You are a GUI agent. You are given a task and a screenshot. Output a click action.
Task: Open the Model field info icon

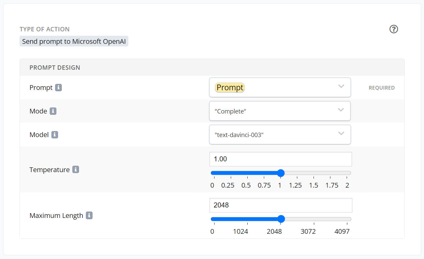(55, 135)
